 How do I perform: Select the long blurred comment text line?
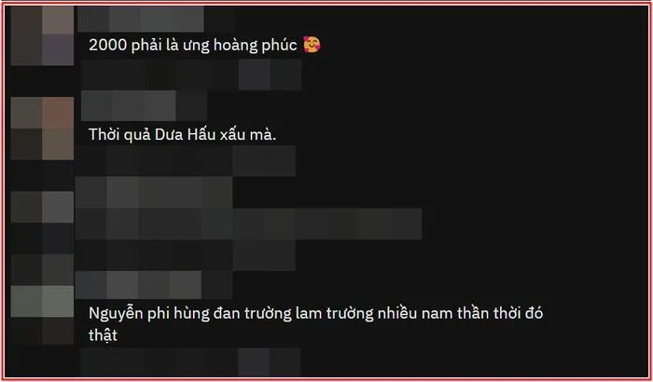(x=248, y=224)
